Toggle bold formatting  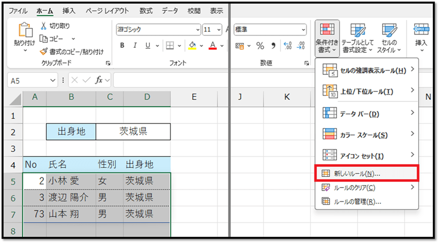[122, 46]
